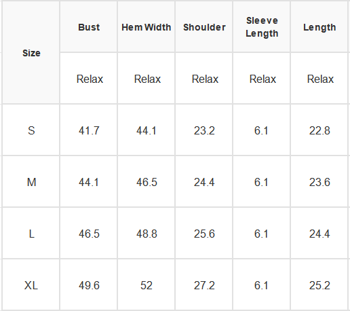Select the 52 hem width cell for XL
The image size is (350, 311).
pos(147,285)
